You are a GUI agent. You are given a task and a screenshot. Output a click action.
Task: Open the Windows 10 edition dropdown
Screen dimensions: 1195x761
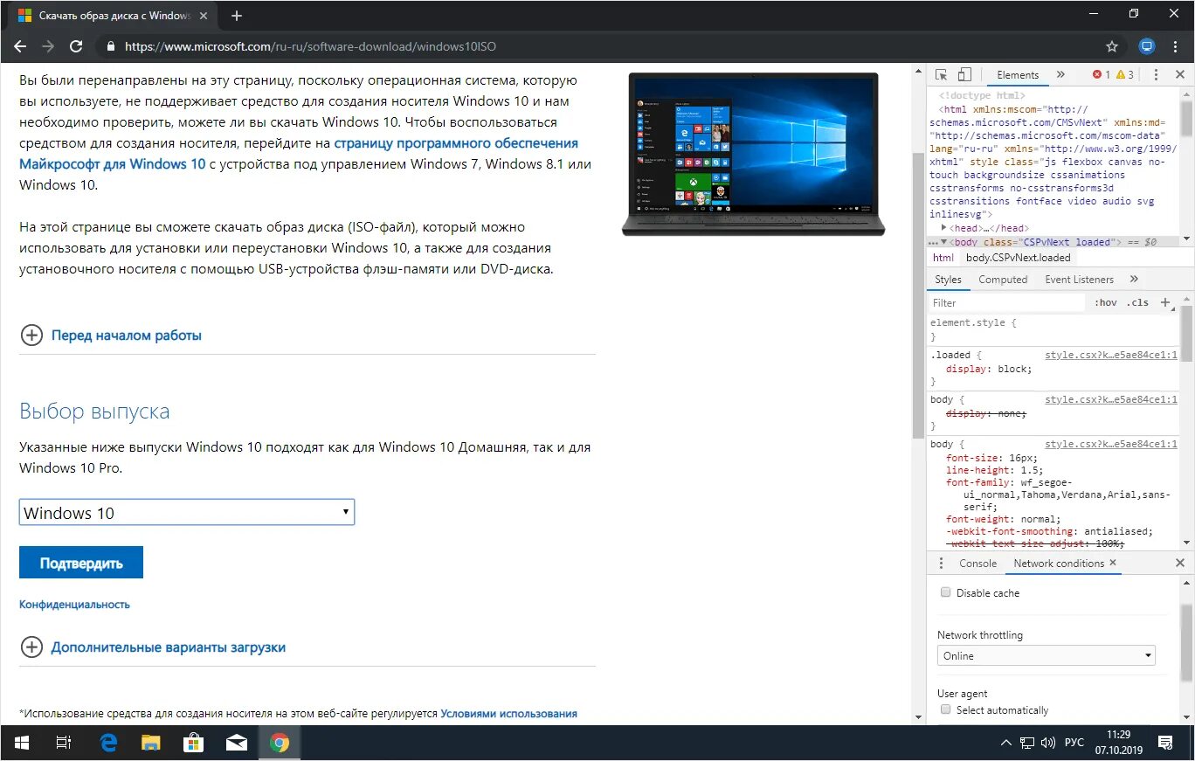point(187,512)
